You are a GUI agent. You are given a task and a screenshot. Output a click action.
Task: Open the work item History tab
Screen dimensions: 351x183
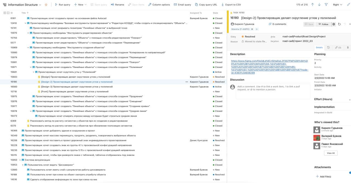click(x=328, y=47)
